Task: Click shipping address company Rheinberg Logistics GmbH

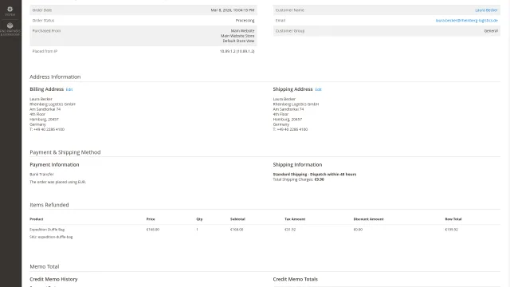Action: point(296,104)
